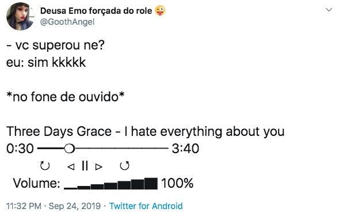Click the winking tongue emoji in name
This screenshot has width=339, height=220.
(160, 10)
